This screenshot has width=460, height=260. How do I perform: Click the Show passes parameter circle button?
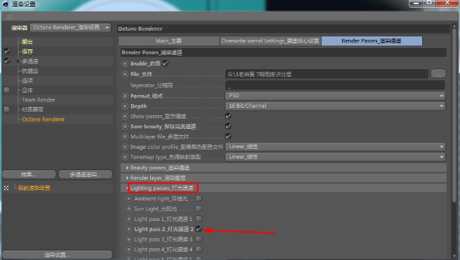tap(125, 116)
